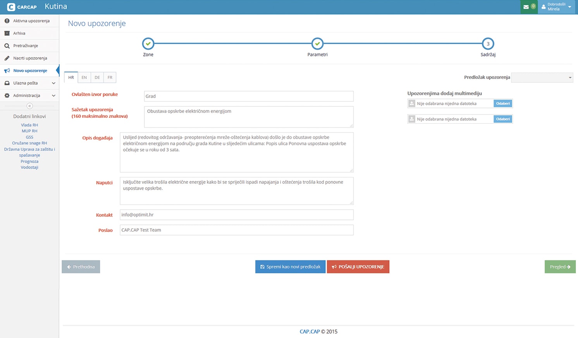Click the Kutina title in header
This screenshot has height=338, width=578.
click(x=56, y=7)
